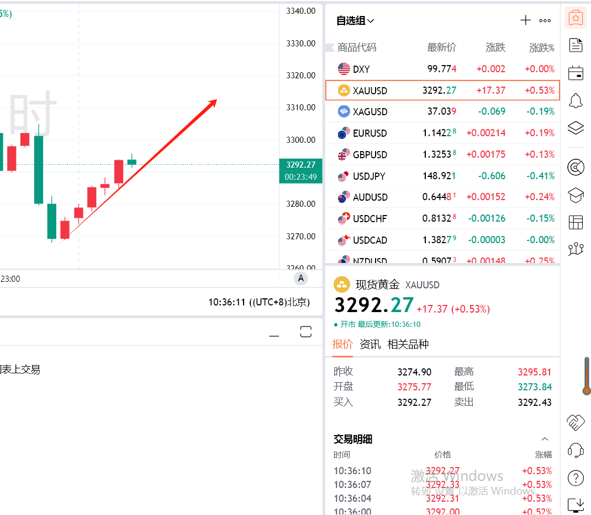Open the economic calendar icon
The image size is (591, 515).
point(576,73)
